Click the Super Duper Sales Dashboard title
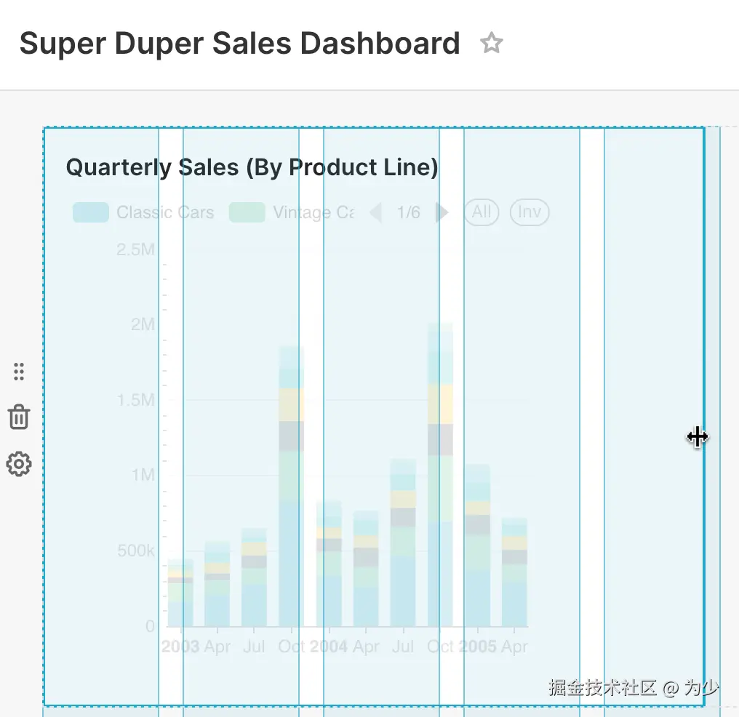Viewport: 739px width, 717px height. pos(239,44)
